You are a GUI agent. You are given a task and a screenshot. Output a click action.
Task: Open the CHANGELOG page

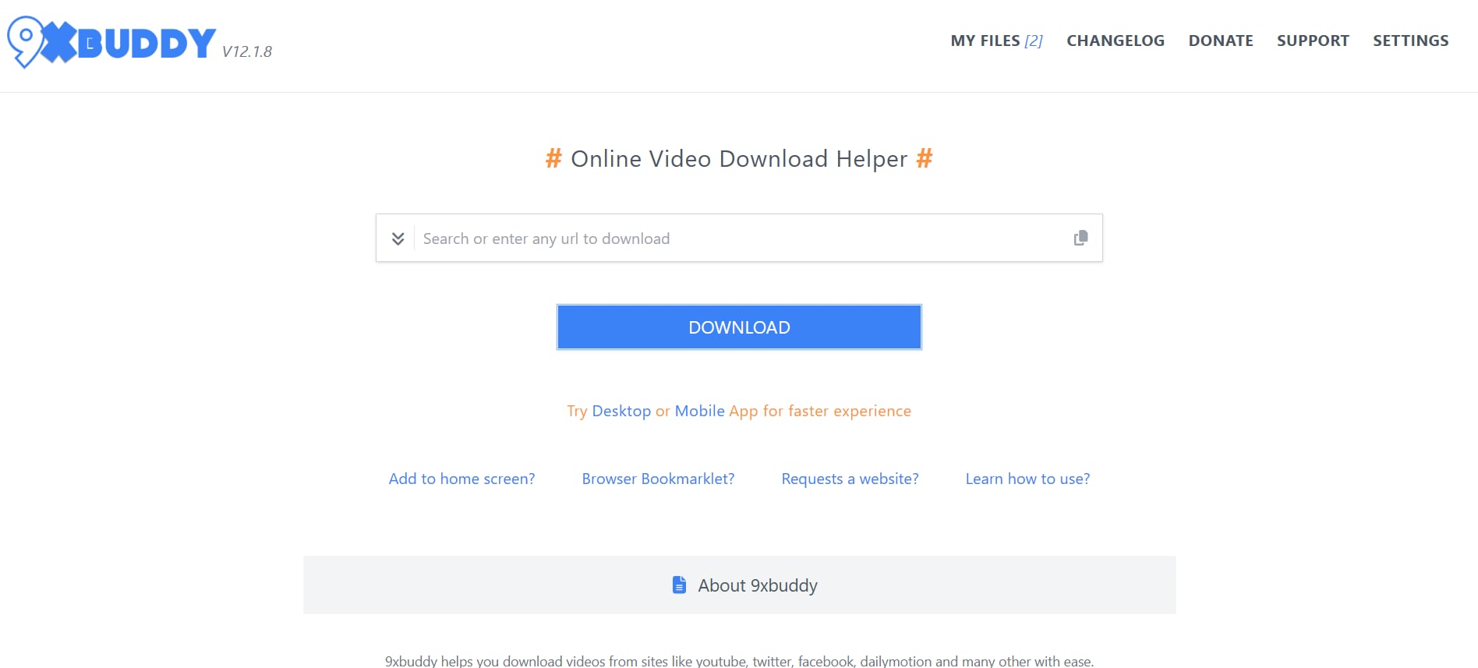(1116, 41)
